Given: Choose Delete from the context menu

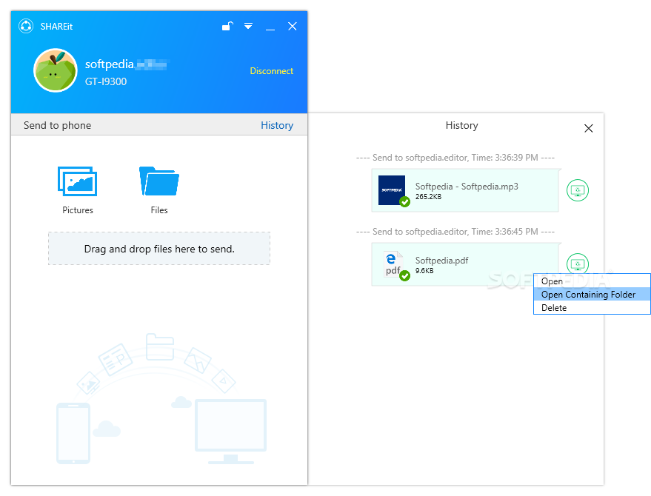Looking at the screenshot, I should coord(592,307).
